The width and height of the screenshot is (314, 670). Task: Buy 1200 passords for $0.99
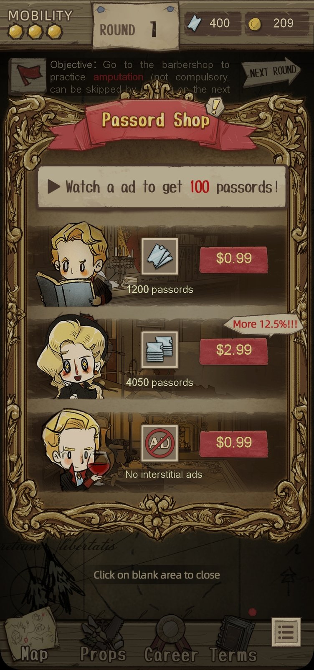pyautogui.click(x=233, y=259)
